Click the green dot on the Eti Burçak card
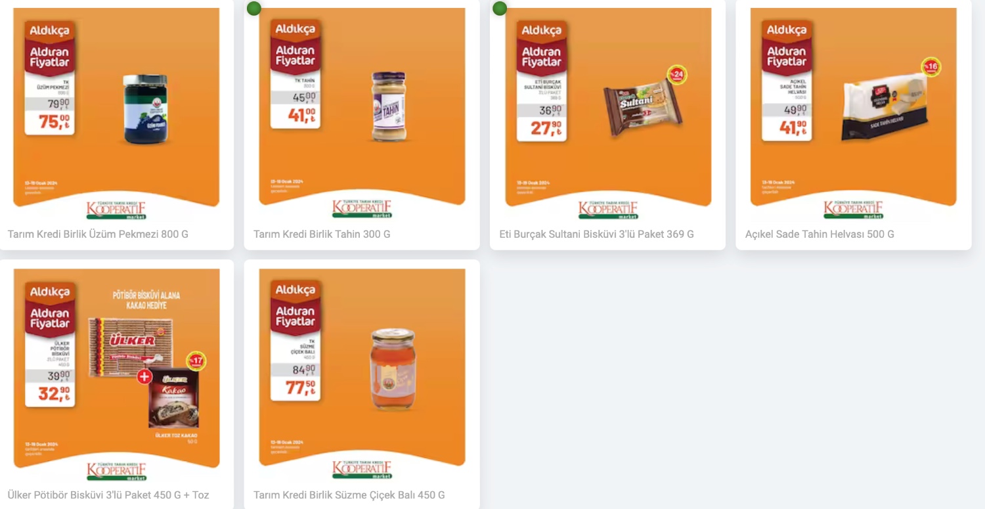This screenshot has width=985, height=509. 500,9
